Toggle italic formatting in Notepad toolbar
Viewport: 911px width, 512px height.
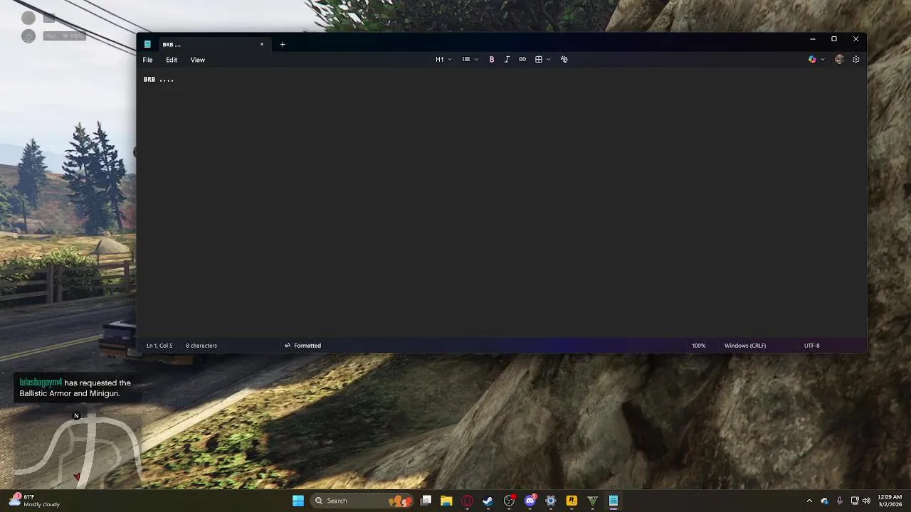pyautogui.click(x=507, y=60)
